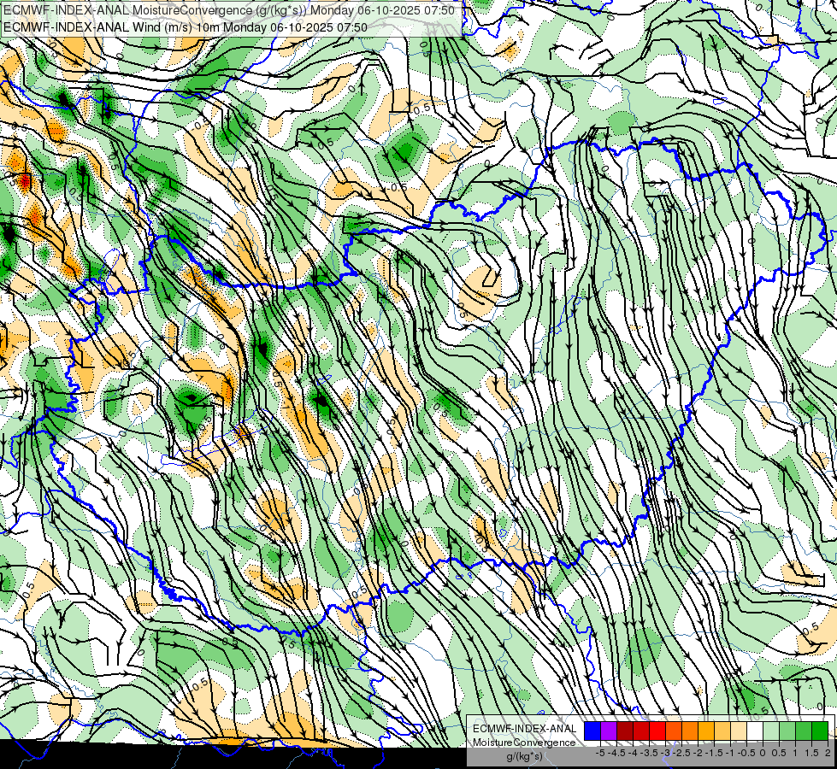Click the MoistureConvergence title line in header
The image size is (837, 769).
pos(229,10)
